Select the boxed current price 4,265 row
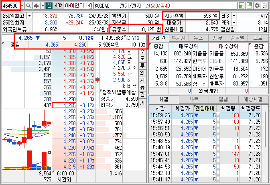270x185 pixels. (64, 105)
